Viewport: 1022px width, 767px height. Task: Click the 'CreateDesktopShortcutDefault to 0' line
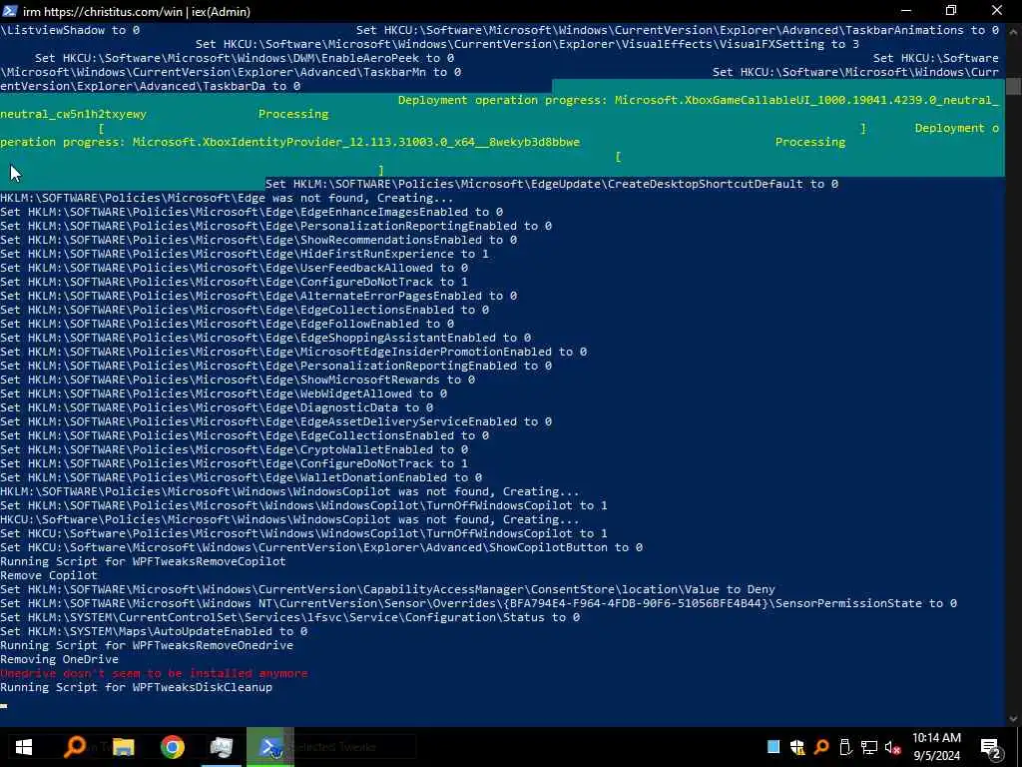pyautogui.click(x=552, y=184)
